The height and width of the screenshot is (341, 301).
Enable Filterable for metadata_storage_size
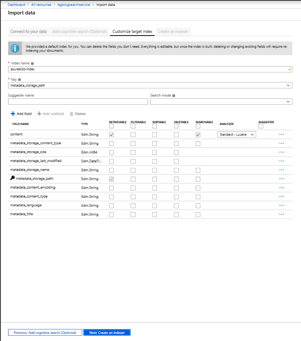click(x=133, y=152)
